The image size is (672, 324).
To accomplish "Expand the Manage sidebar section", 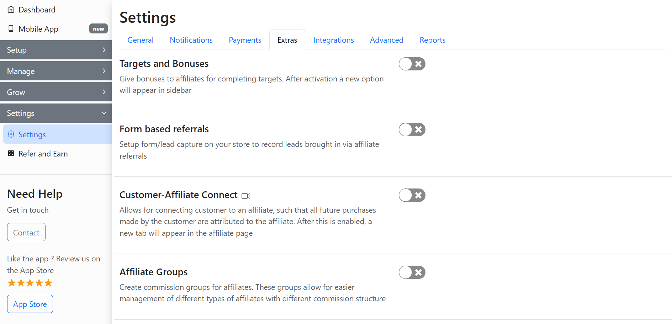I will click(x=56, y=71).
